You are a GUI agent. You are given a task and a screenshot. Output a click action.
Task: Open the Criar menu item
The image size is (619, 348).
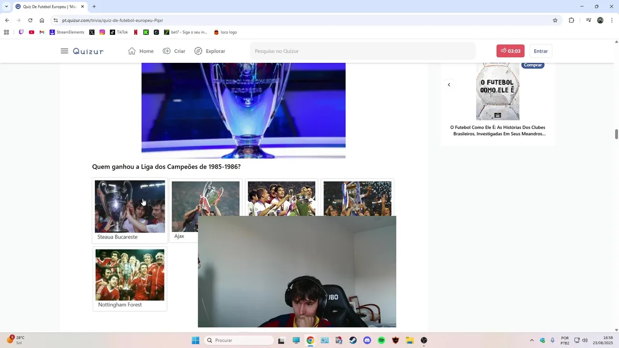(174, 51)
